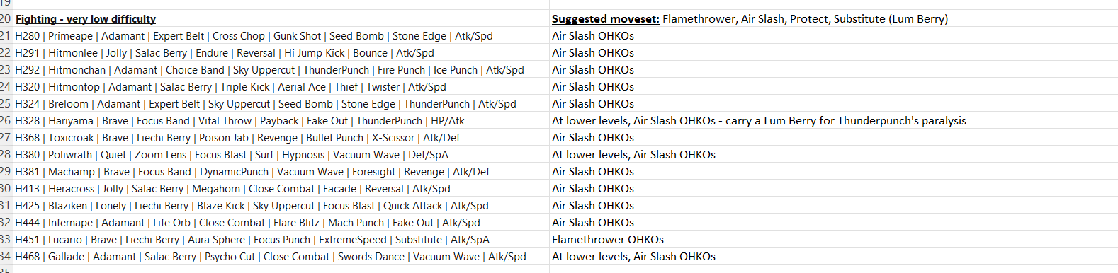Select the H368 Toxicroak cell
This screenshot has height=273, width=1118.
pos(281,138)
